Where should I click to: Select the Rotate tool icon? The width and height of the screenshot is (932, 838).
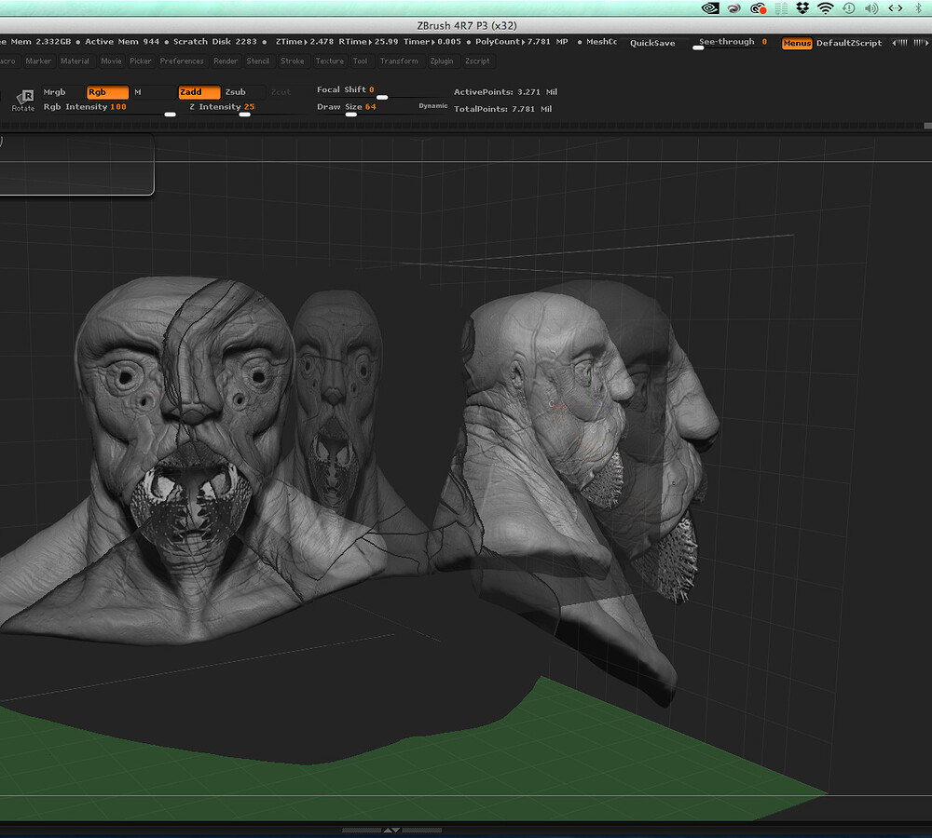pos(24,100)
